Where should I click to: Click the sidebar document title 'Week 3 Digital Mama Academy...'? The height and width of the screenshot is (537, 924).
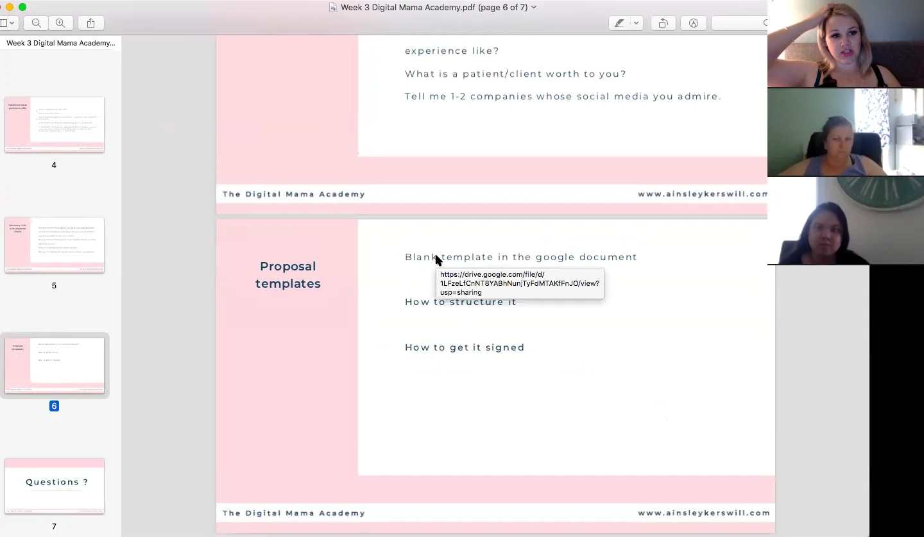tap(61, 43)
